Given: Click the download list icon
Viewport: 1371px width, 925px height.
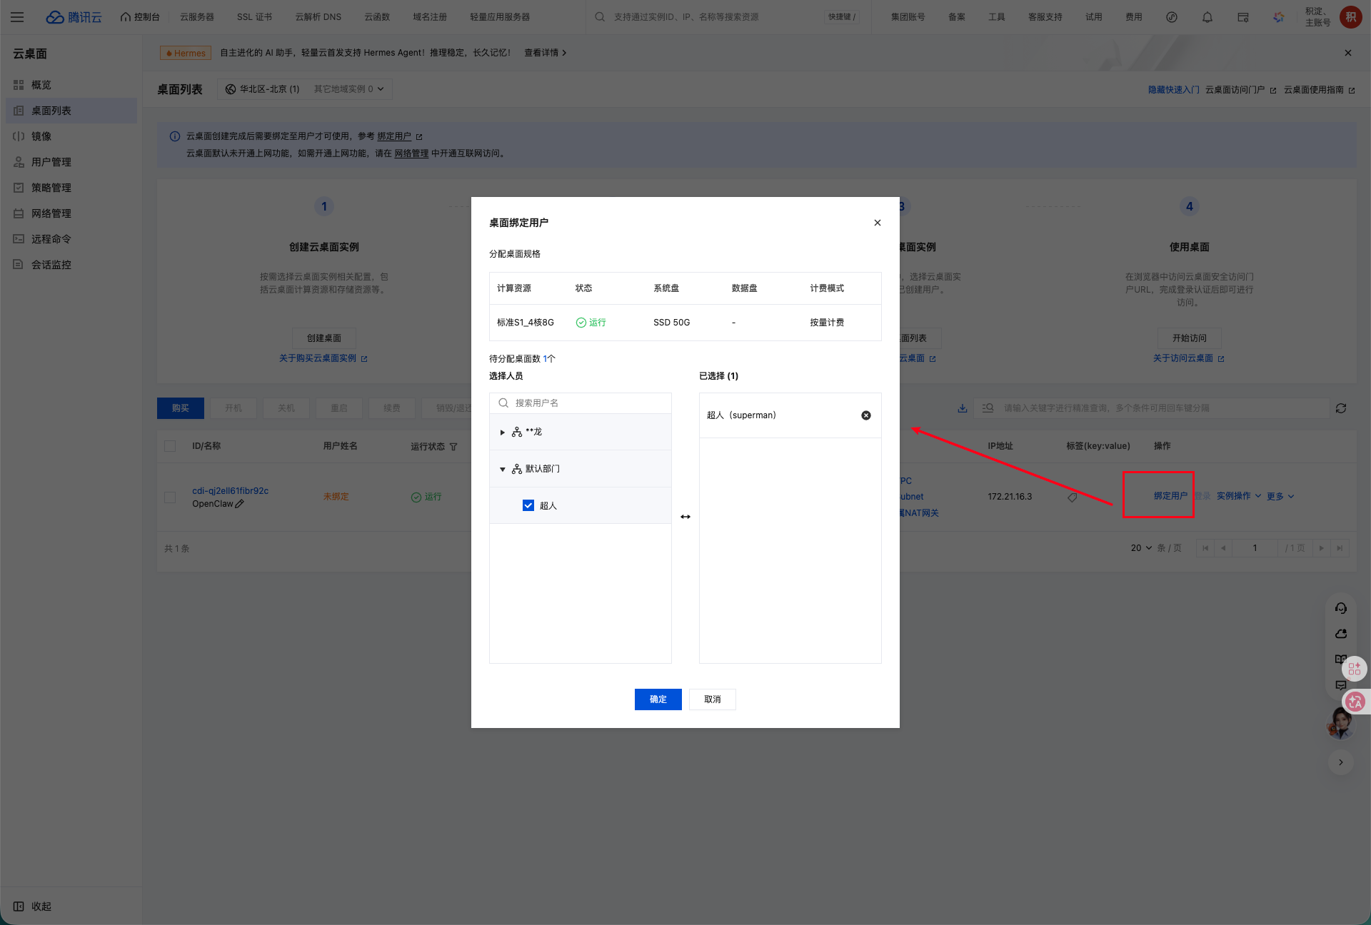Looking at the screenshot, I should coord(962,408).
